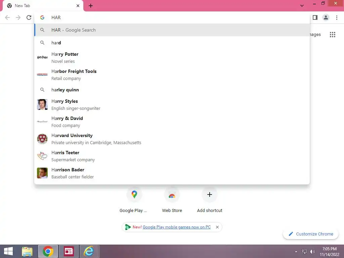Viewport: 344px width, 258px height.
Task: Select the Harrison Bader suggestion
Action: tap(172, 173)
